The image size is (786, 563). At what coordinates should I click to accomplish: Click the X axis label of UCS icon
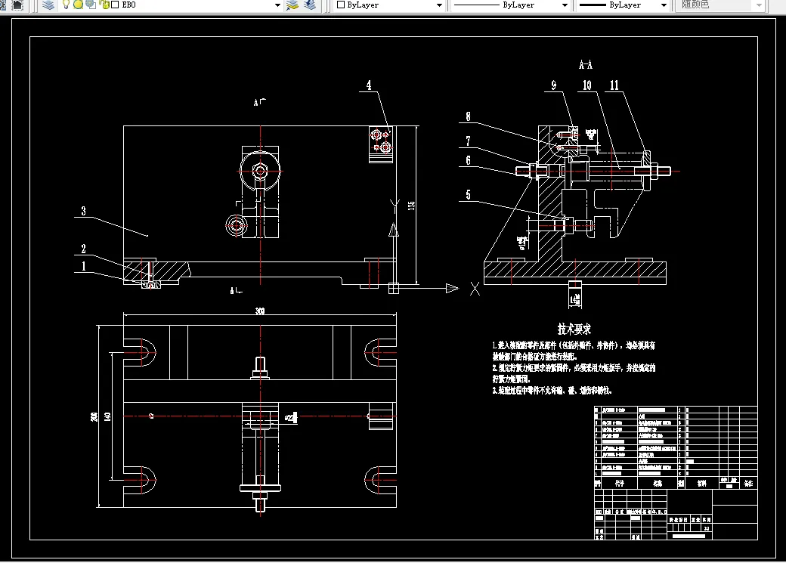475,289
